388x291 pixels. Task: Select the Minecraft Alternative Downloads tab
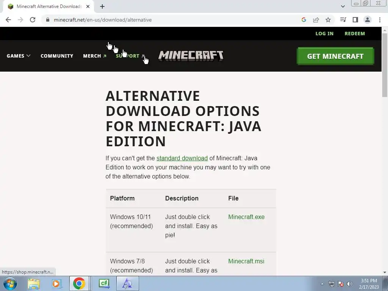point(48,6)
